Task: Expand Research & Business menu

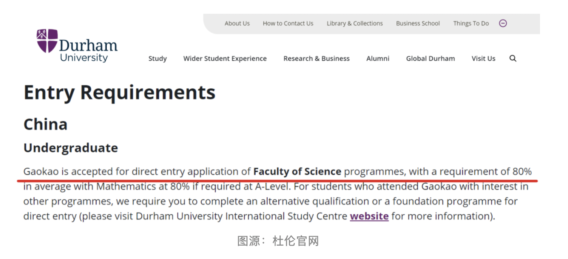Action: click(x=316, y=59)
